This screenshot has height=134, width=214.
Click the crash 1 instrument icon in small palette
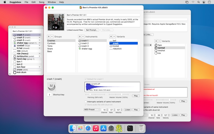point(15,35)
